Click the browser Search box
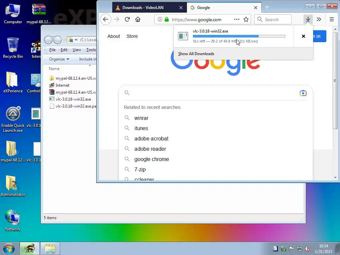340x255 pixels. pos(273,20)
